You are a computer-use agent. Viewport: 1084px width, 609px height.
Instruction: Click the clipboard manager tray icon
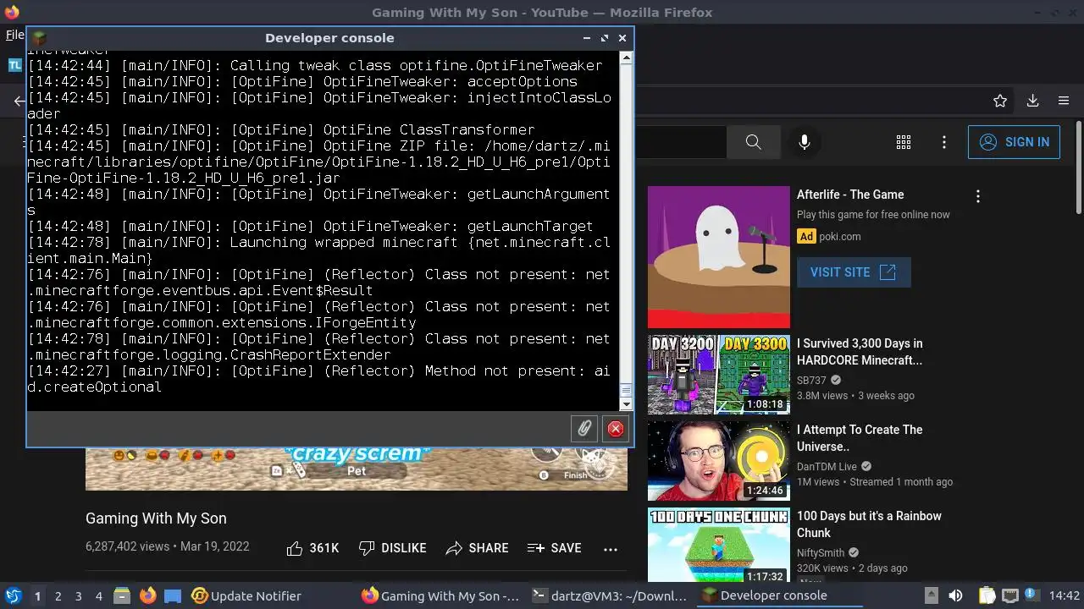[987, 595]
